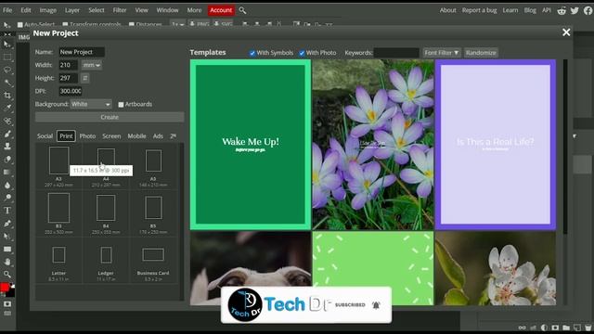Image resolution: width=594 pixels, height=334 pixels.
Task: Toggle the Transform controls checkbox
Action: 65,25
